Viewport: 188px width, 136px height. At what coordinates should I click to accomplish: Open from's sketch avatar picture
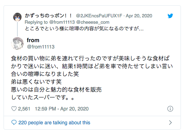click(x=17, y=44)
